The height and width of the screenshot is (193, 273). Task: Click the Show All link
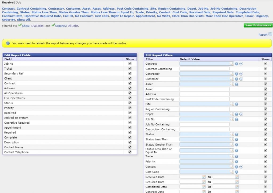click(24, 20)
